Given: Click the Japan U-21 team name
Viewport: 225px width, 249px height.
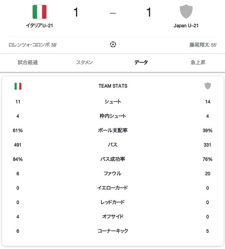Looking at the screenshot, I should pos(186,26).
